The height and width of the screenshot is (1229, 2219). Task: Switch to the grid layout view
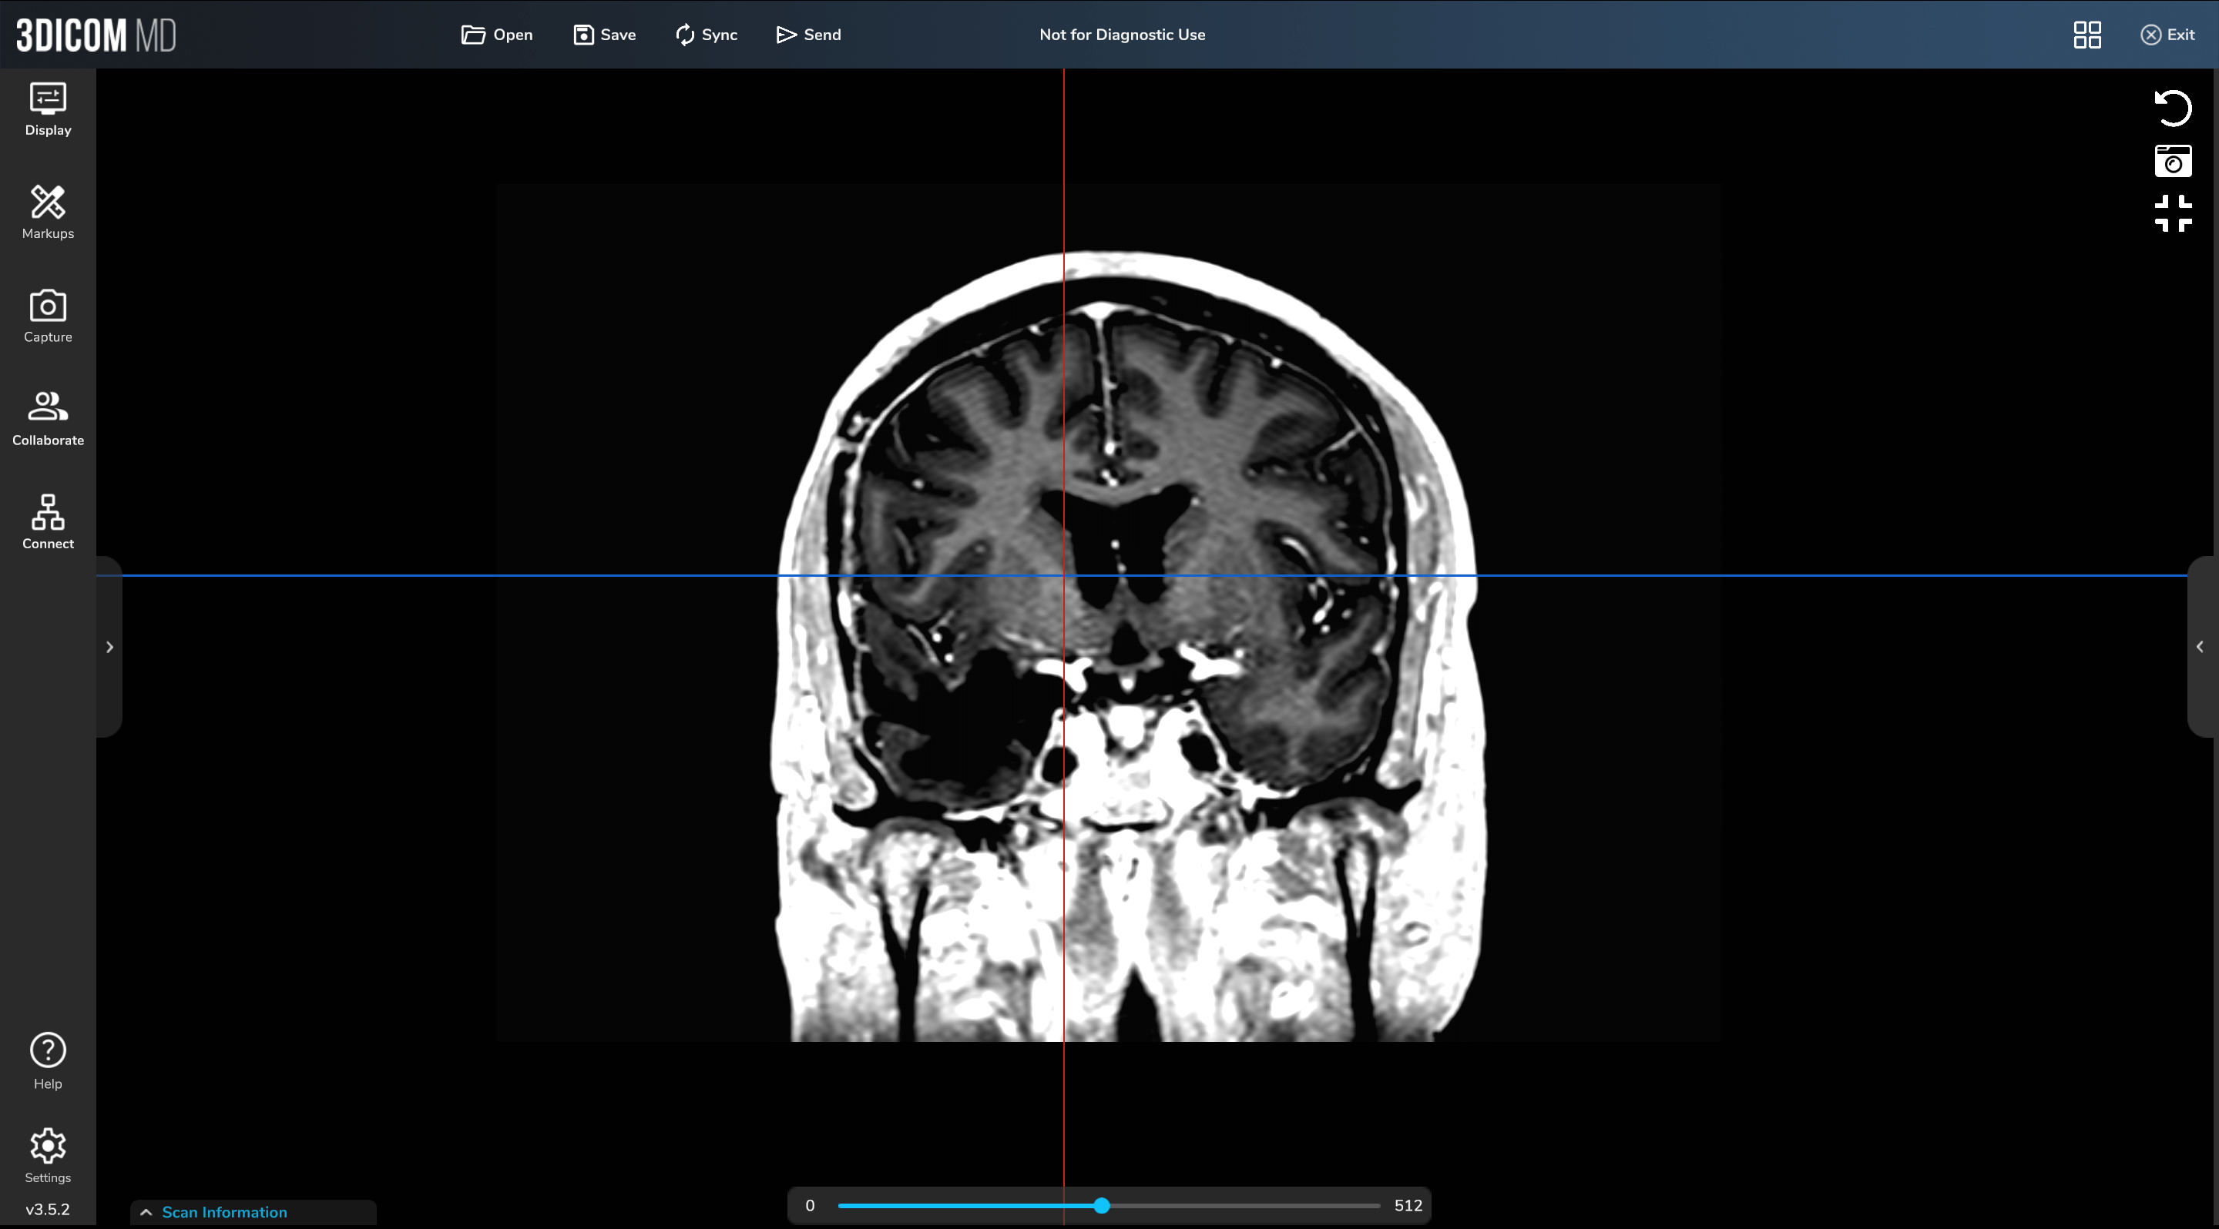(x=2087, y=35)
